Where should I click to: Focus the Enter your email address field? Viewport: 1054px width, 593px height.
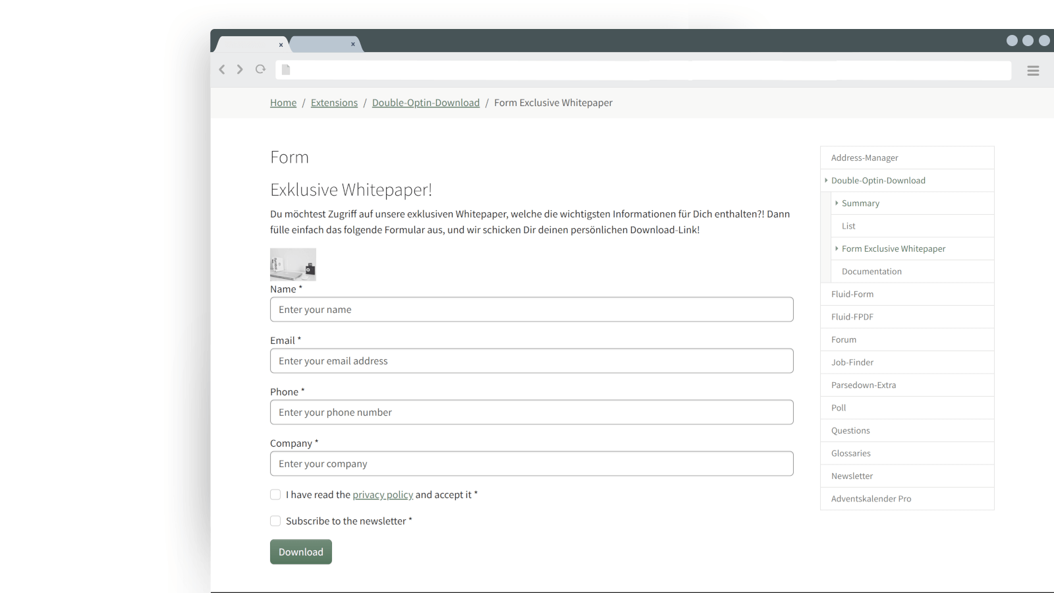coord(531,361)
